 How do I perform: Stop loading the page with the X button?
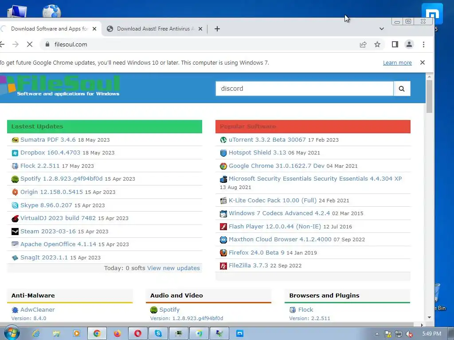(30, 44)
